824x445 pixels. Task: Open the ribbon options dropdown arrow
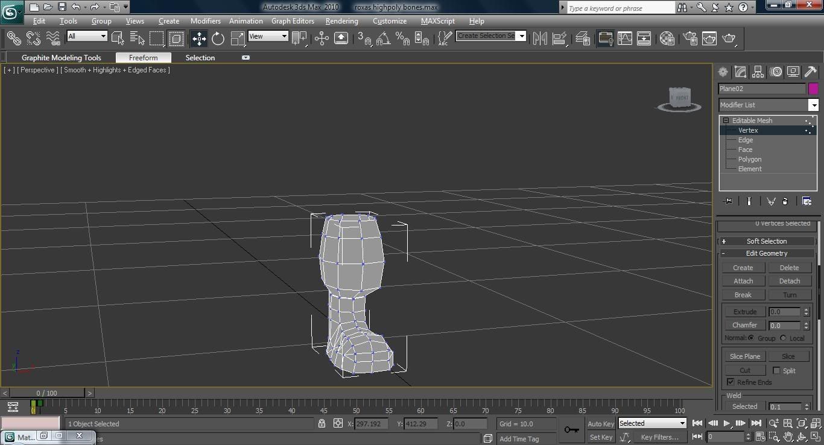246,58
